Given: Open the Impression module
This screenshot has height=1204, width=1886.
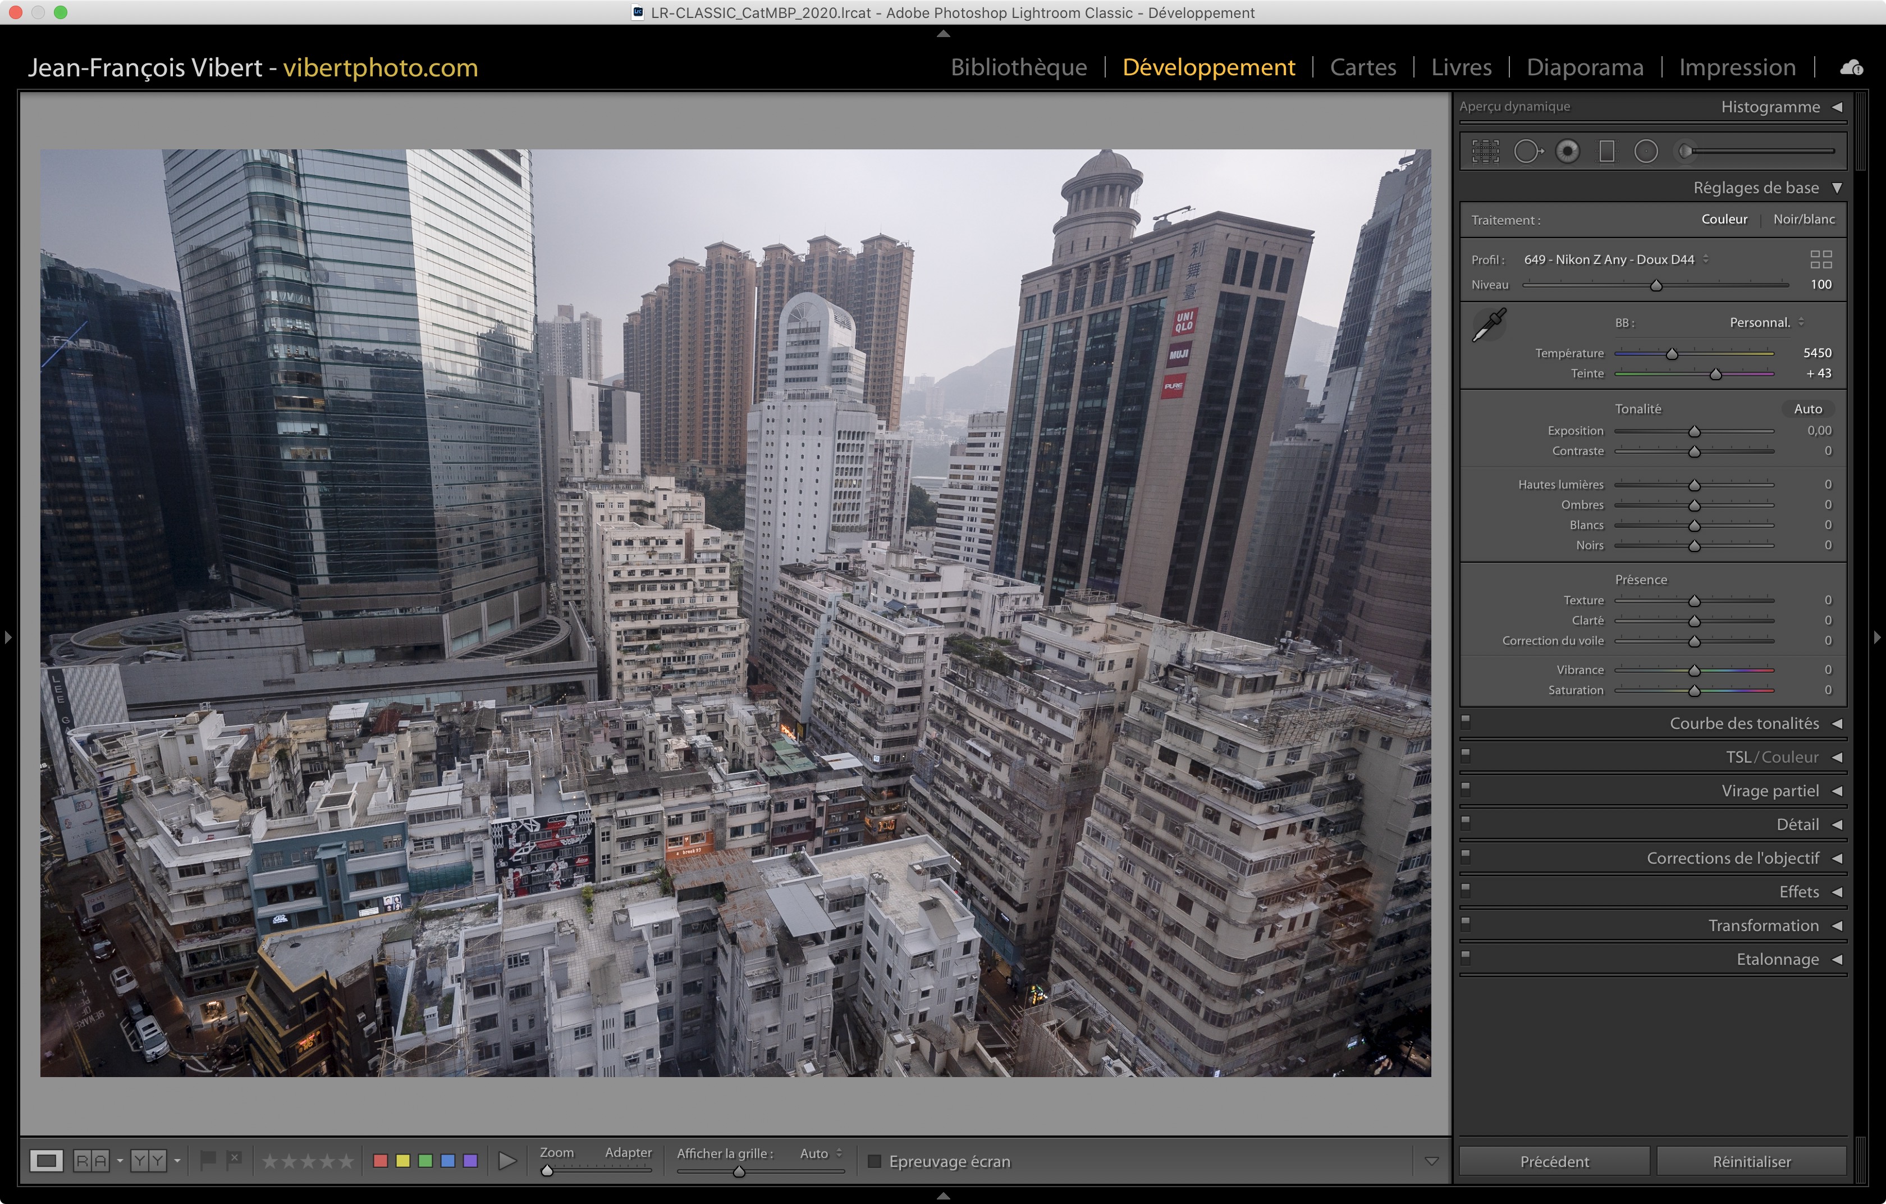Looking at the screenshot, I should pyautogui.click(x=1736, y=68).
